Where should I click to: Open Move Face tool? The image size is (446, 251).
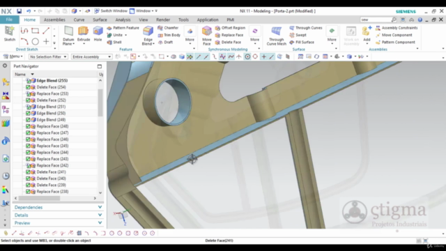click(207, 36)
